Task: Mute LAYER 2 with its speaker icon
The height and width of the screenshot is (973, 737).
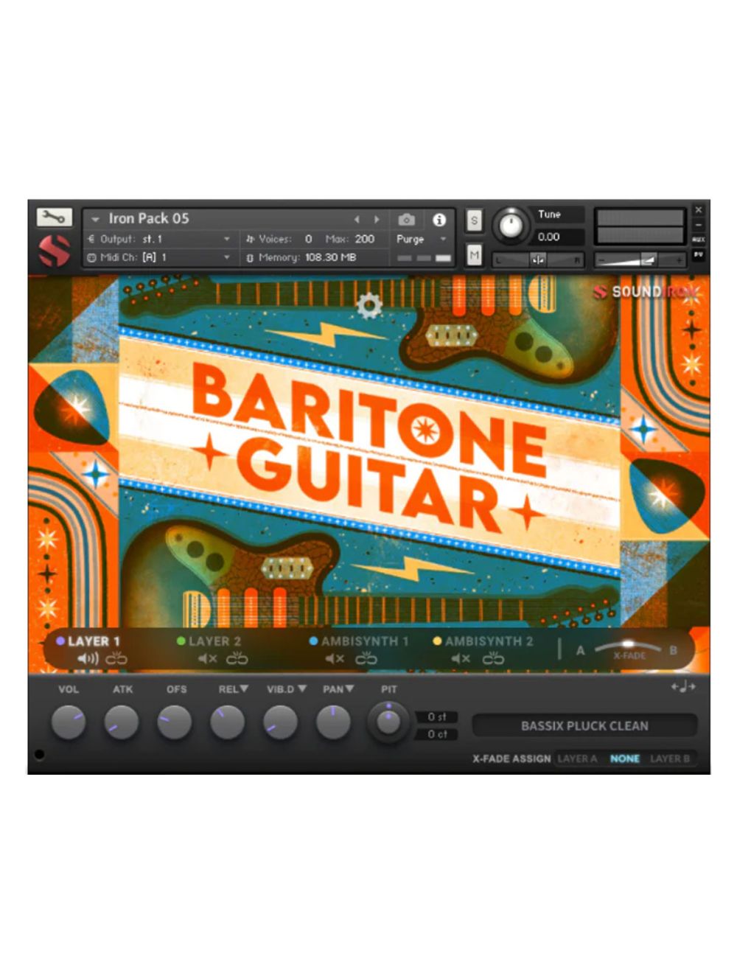Action: (x=206, y=658)
